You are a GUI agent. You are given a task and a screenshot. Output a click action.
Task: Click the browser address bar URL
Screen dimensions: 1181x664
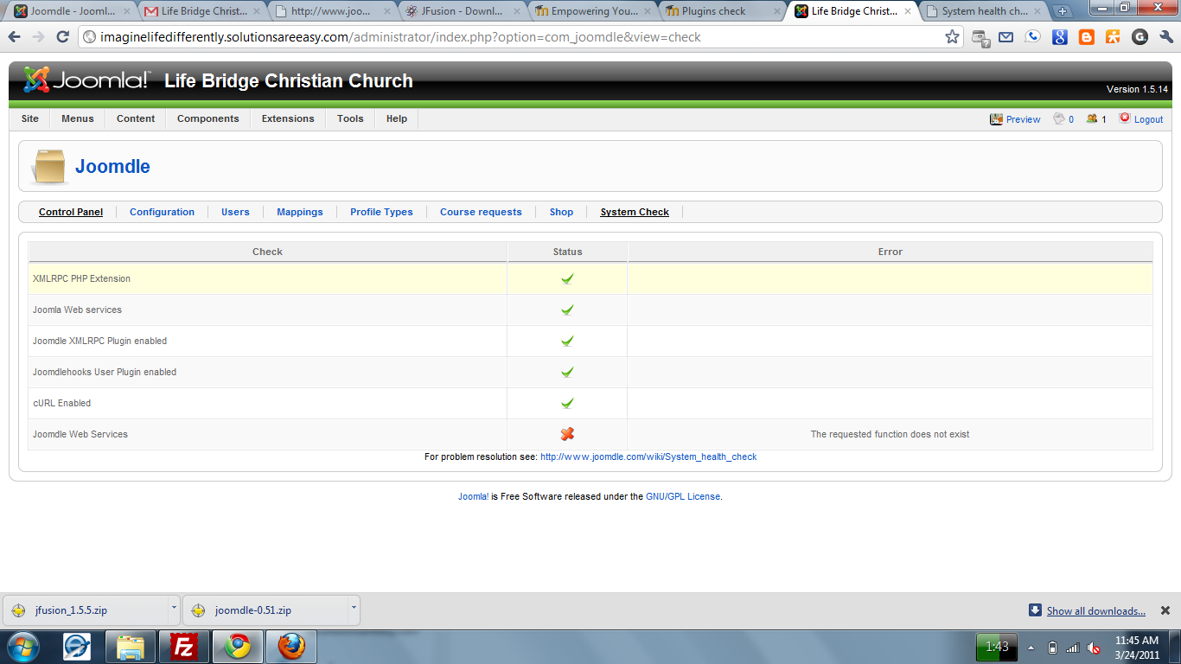tap(519, 37)
